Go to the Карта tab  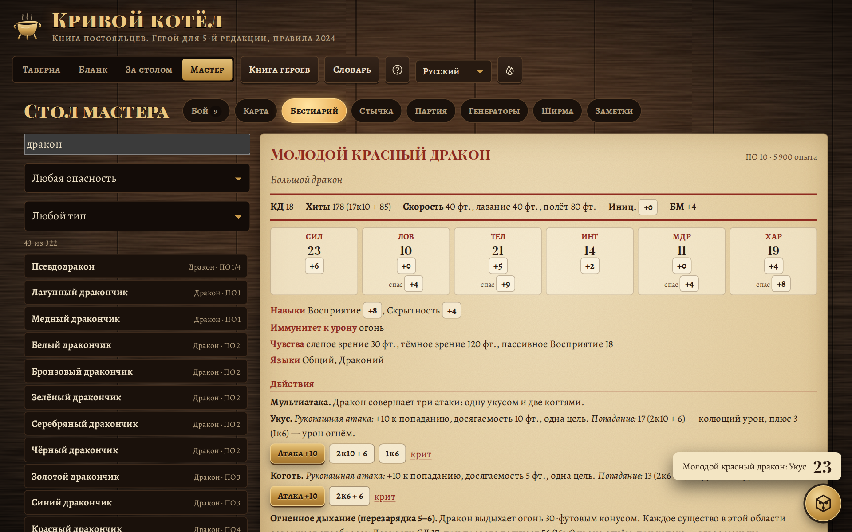(256, 111)
